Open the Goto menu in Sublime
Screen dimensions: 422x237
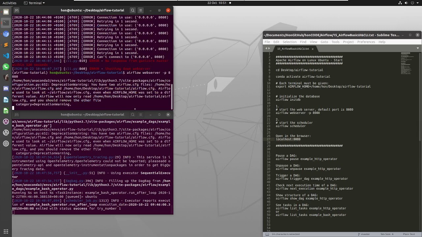[x=324, y=42]
